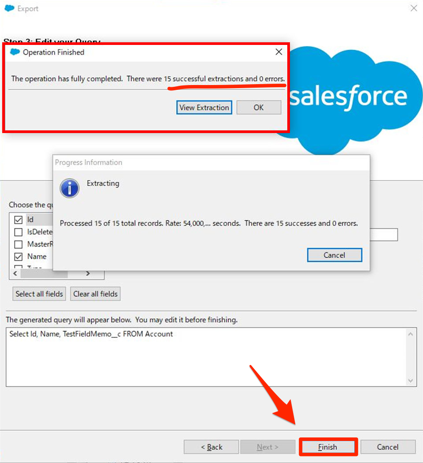Click the Salesforce cloud icon in Export title

[9, 8]
